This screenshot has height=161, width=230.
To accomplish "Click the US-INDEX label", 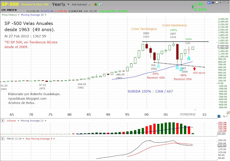I will pyautogui.click(x=9, y=10).
